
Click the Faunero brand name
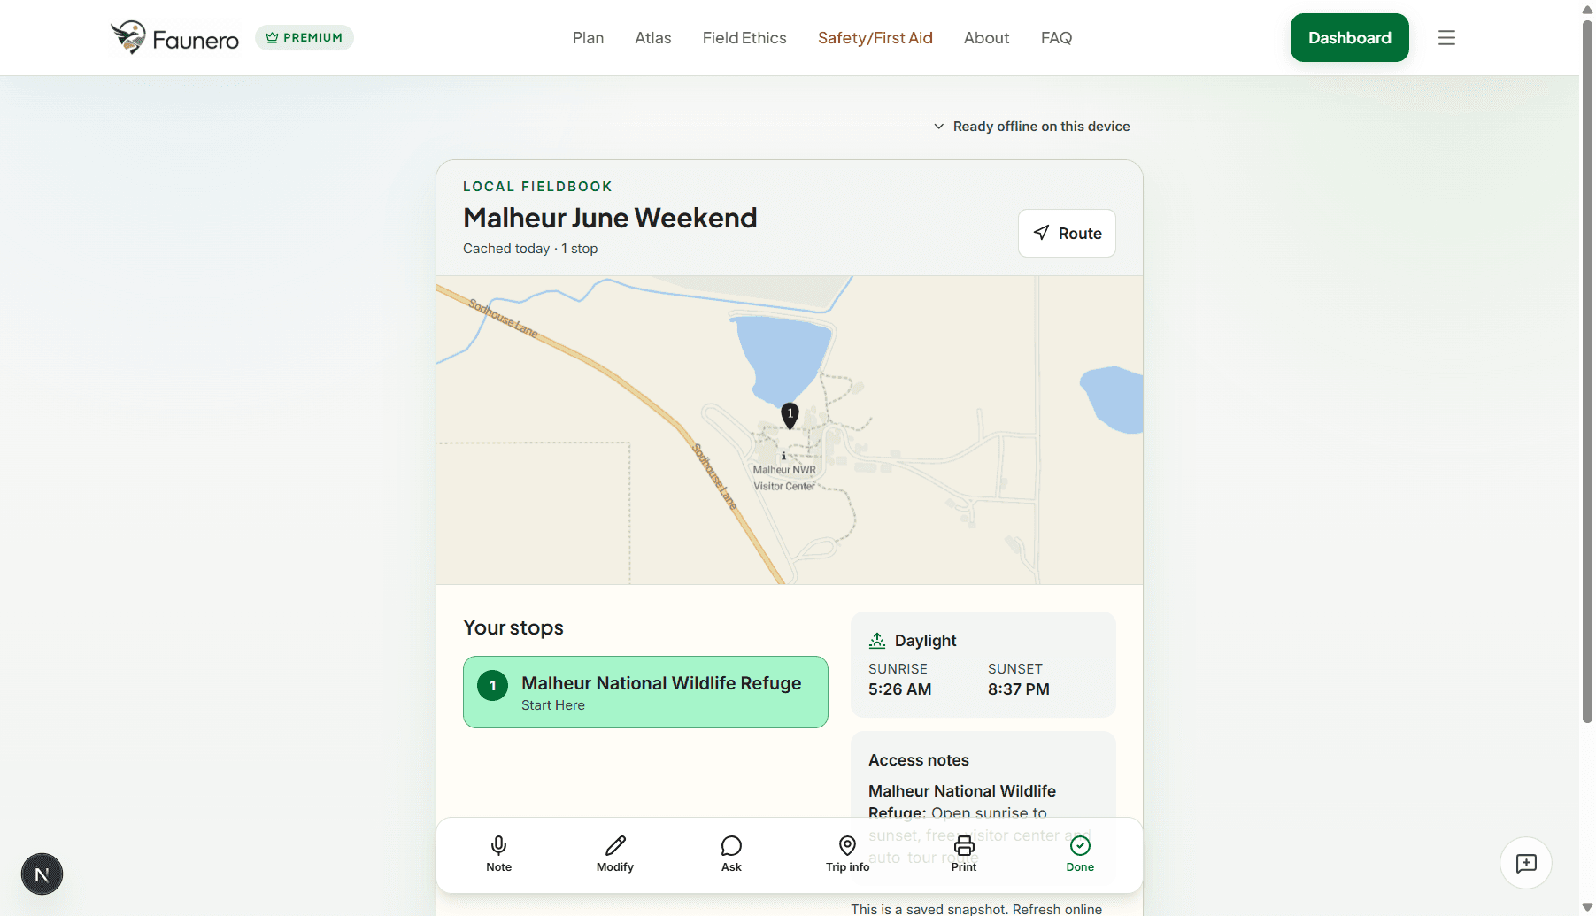(x=196, y=40)
